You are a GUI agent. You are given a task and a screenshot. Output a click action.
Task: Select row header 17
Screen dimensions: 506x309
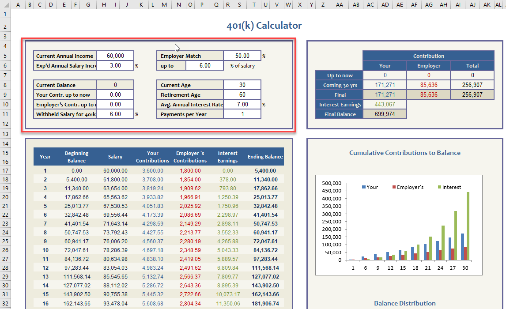tap(5, 170)
